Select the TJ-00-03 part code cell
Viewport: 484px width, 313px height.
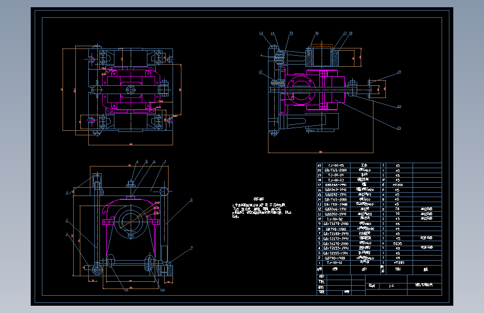tap(336, 180)
